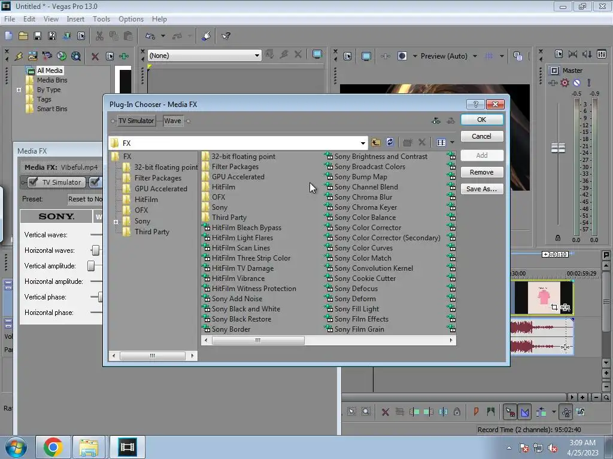Viewport: 613px width, 459px height.
Task: Click the Remove button
Action: 482,172
